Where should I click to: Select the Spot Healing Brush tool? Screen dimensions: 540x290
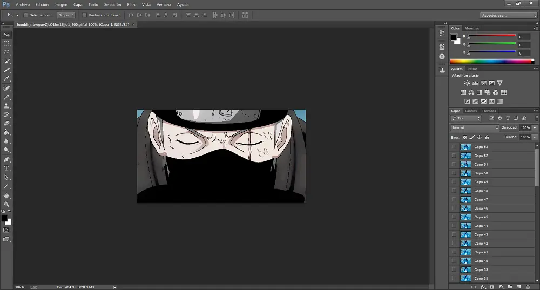6,89
